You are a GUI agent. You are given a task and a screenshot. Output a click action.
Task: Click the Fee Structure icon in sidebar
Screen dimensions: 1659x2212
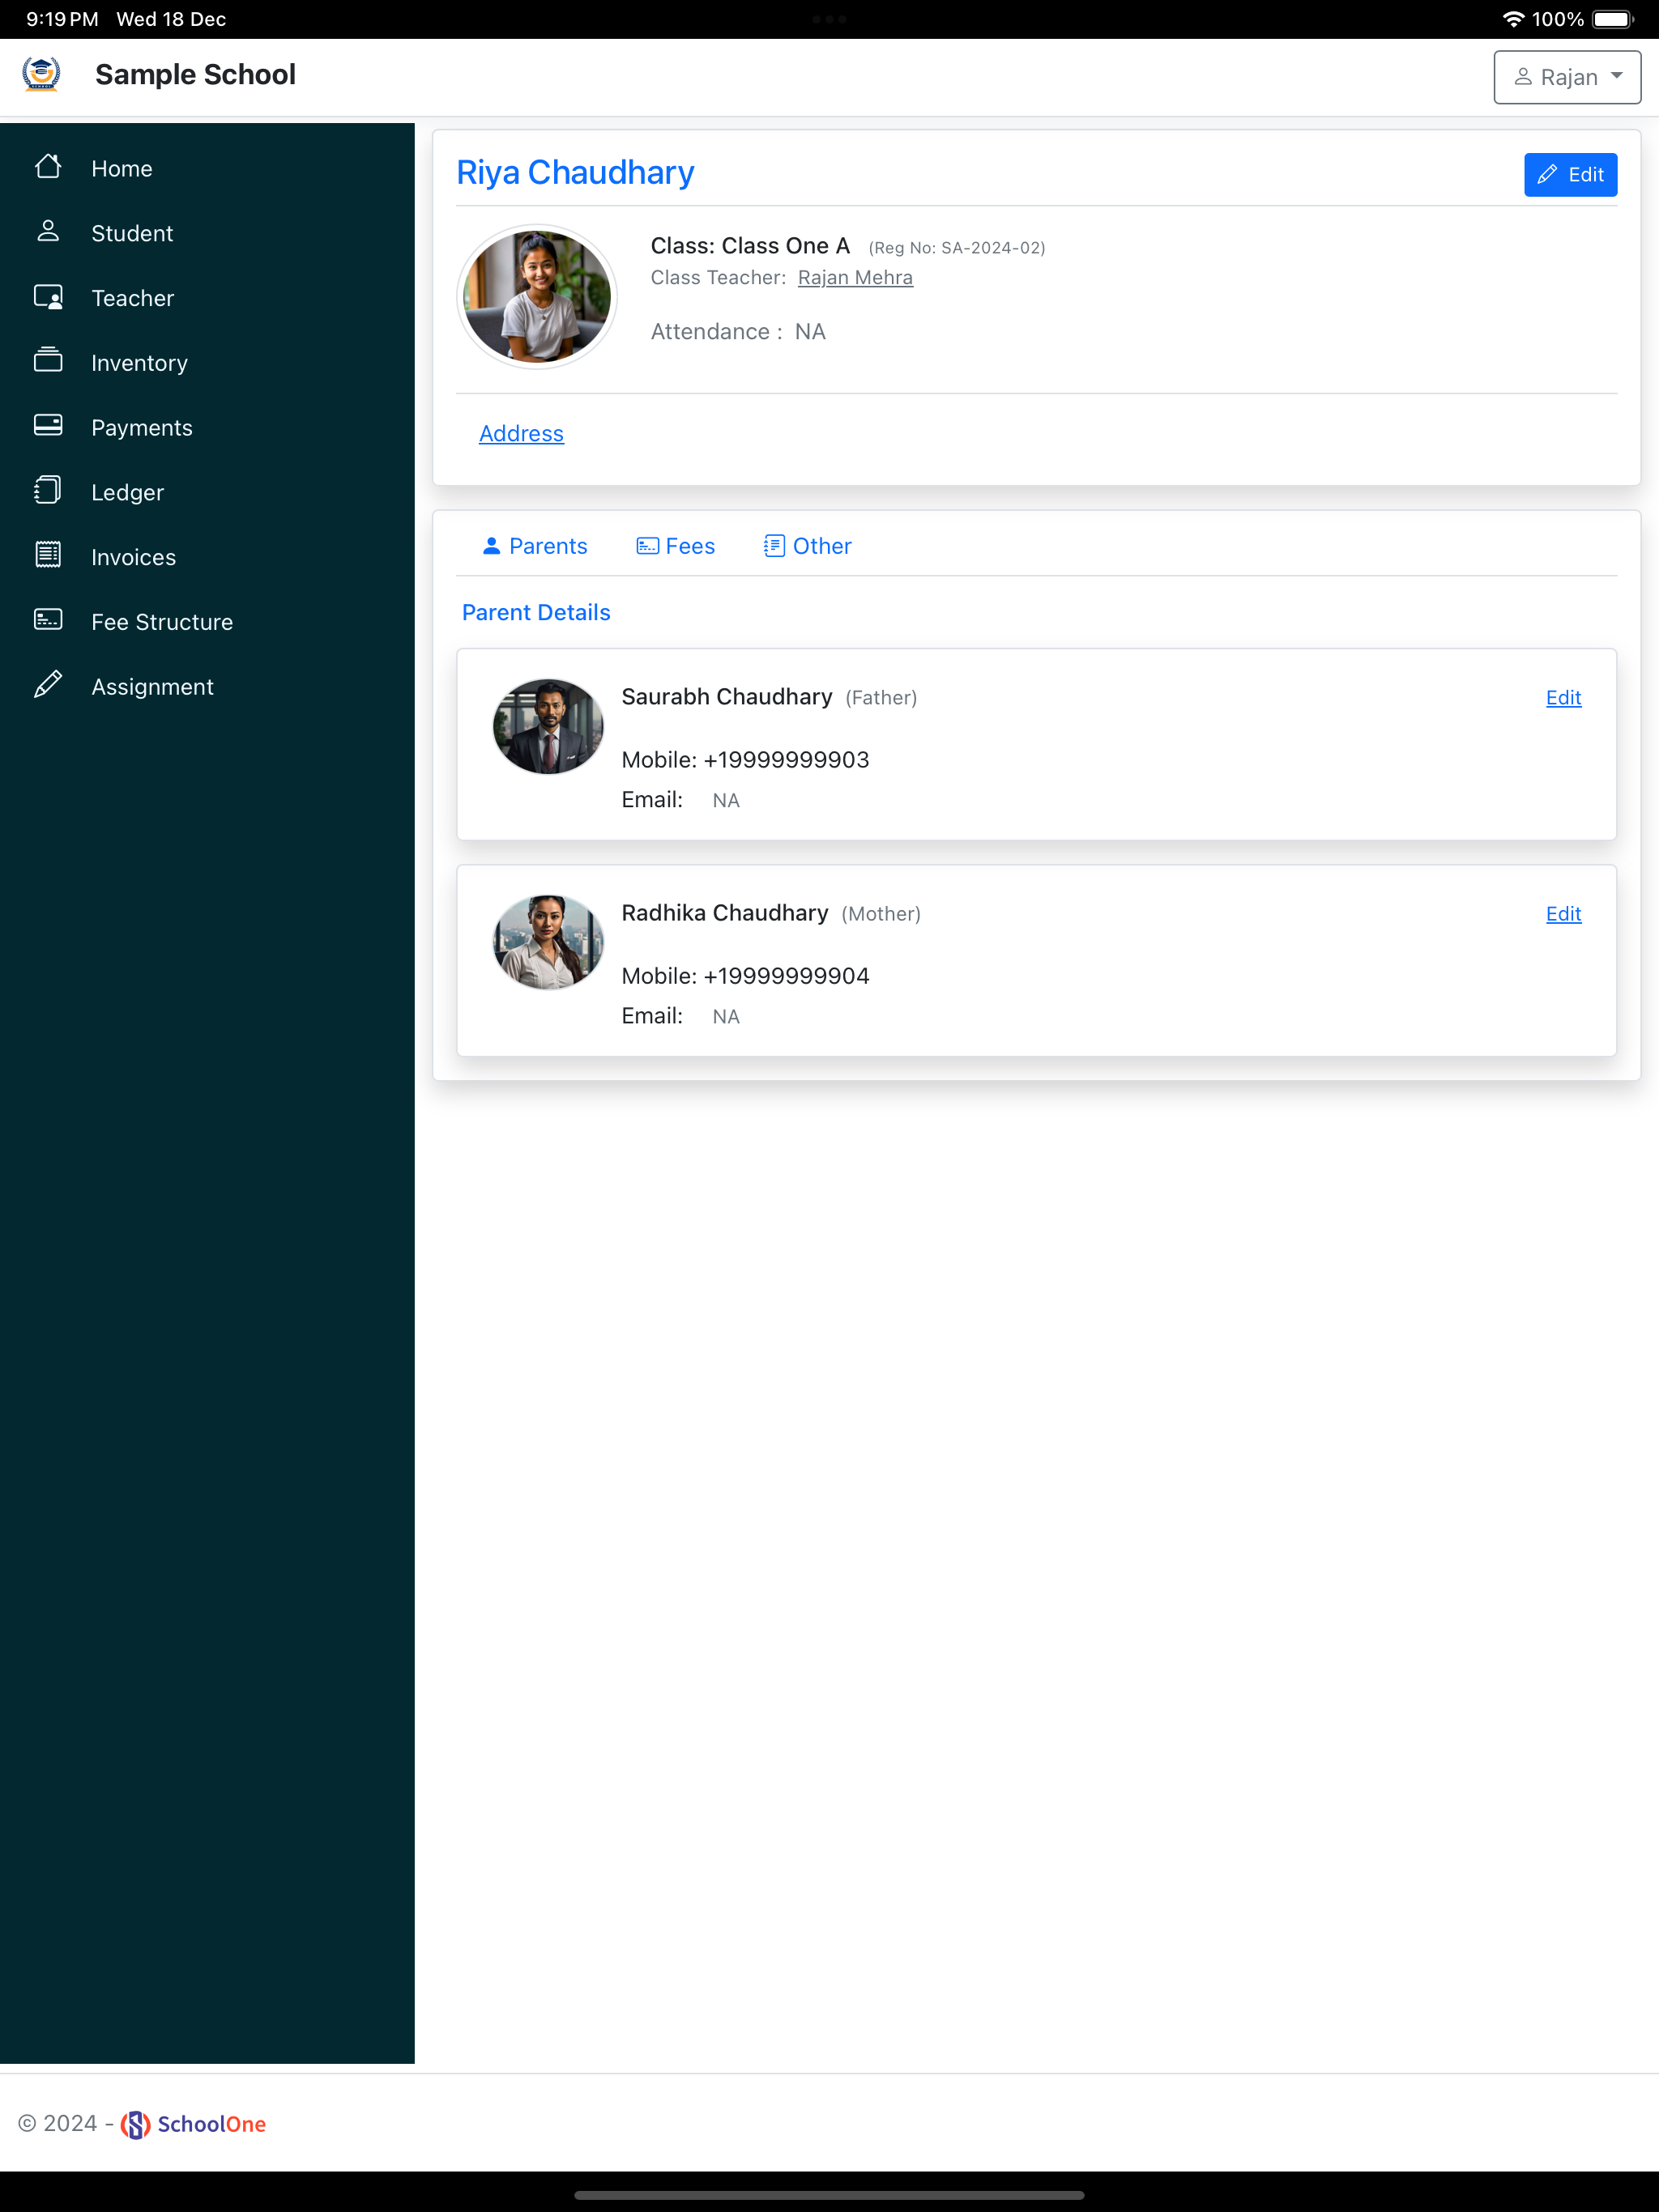point(47,620)
